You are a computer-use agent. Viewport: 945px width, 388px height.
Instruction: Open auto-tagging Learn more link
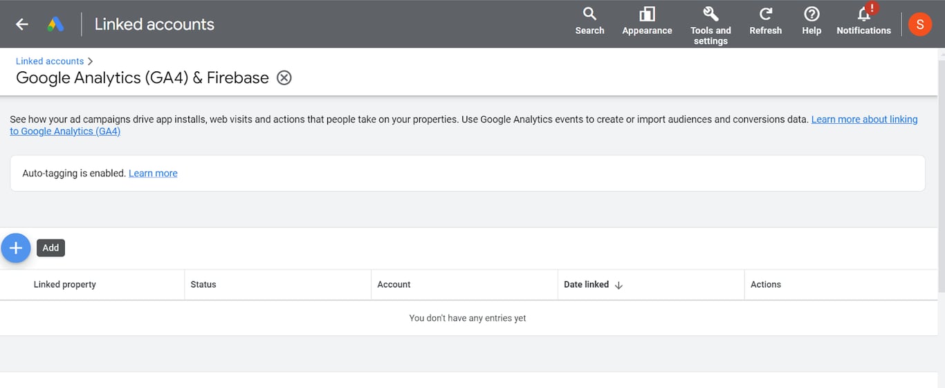[x=153, y=174]
